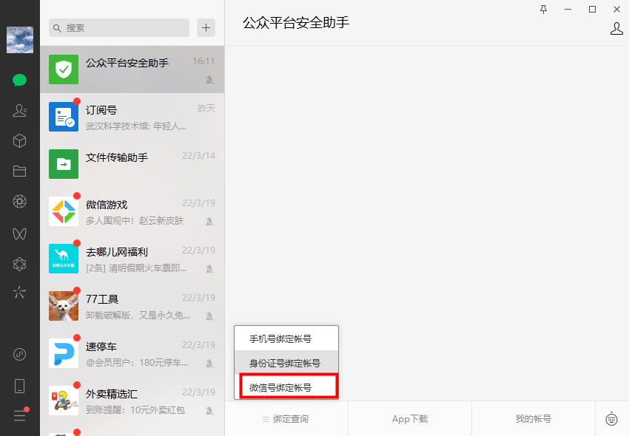Click the 文件传输助手 green folder avatar
The height and width of the screenshot is (436, 629).
(x=64, y=164)
